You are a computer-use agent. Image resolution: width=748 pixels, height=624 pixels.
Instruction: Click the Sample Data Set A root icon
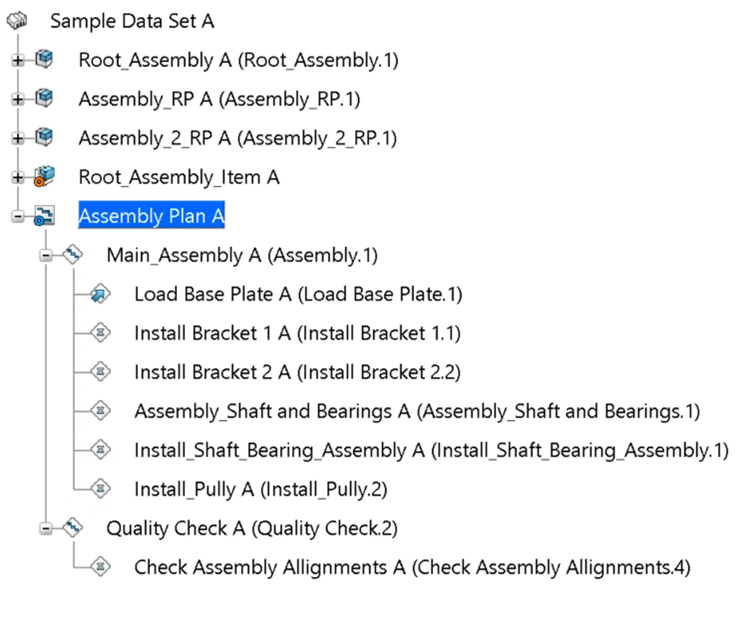click(18, 22)
